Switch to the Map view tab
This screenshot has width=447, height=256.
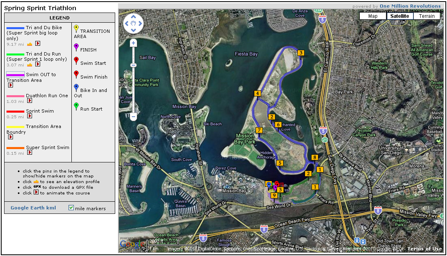pyautogui.click(x=373, y=16)
